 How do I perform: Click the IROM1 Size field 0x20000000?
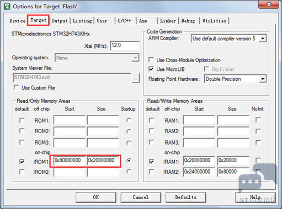click(103, 161)
